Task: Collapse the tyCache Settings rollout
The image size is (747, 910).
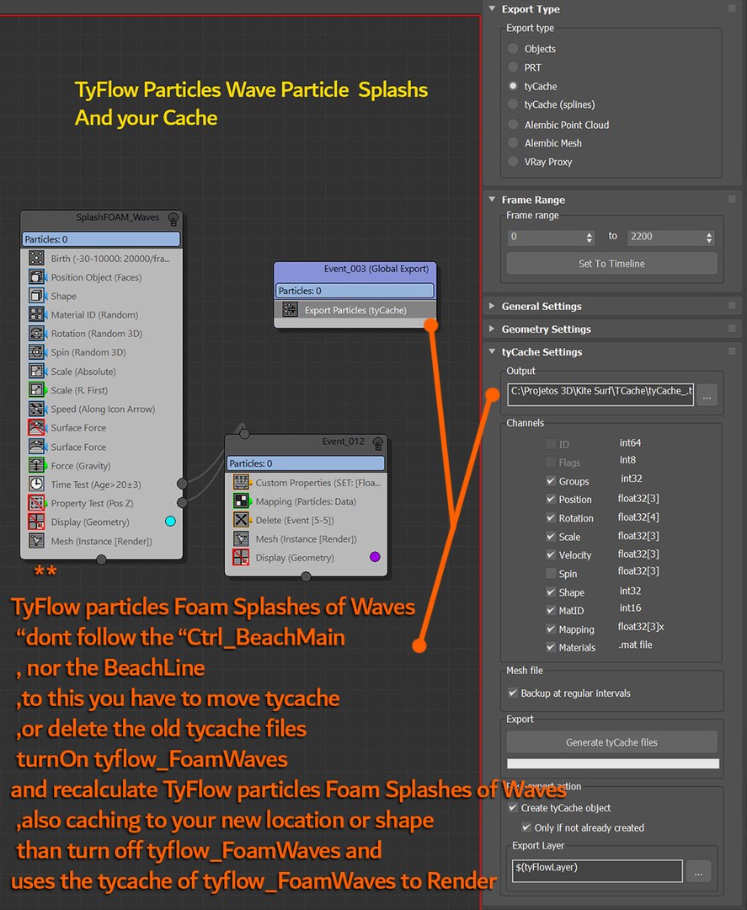Action: 492,351
